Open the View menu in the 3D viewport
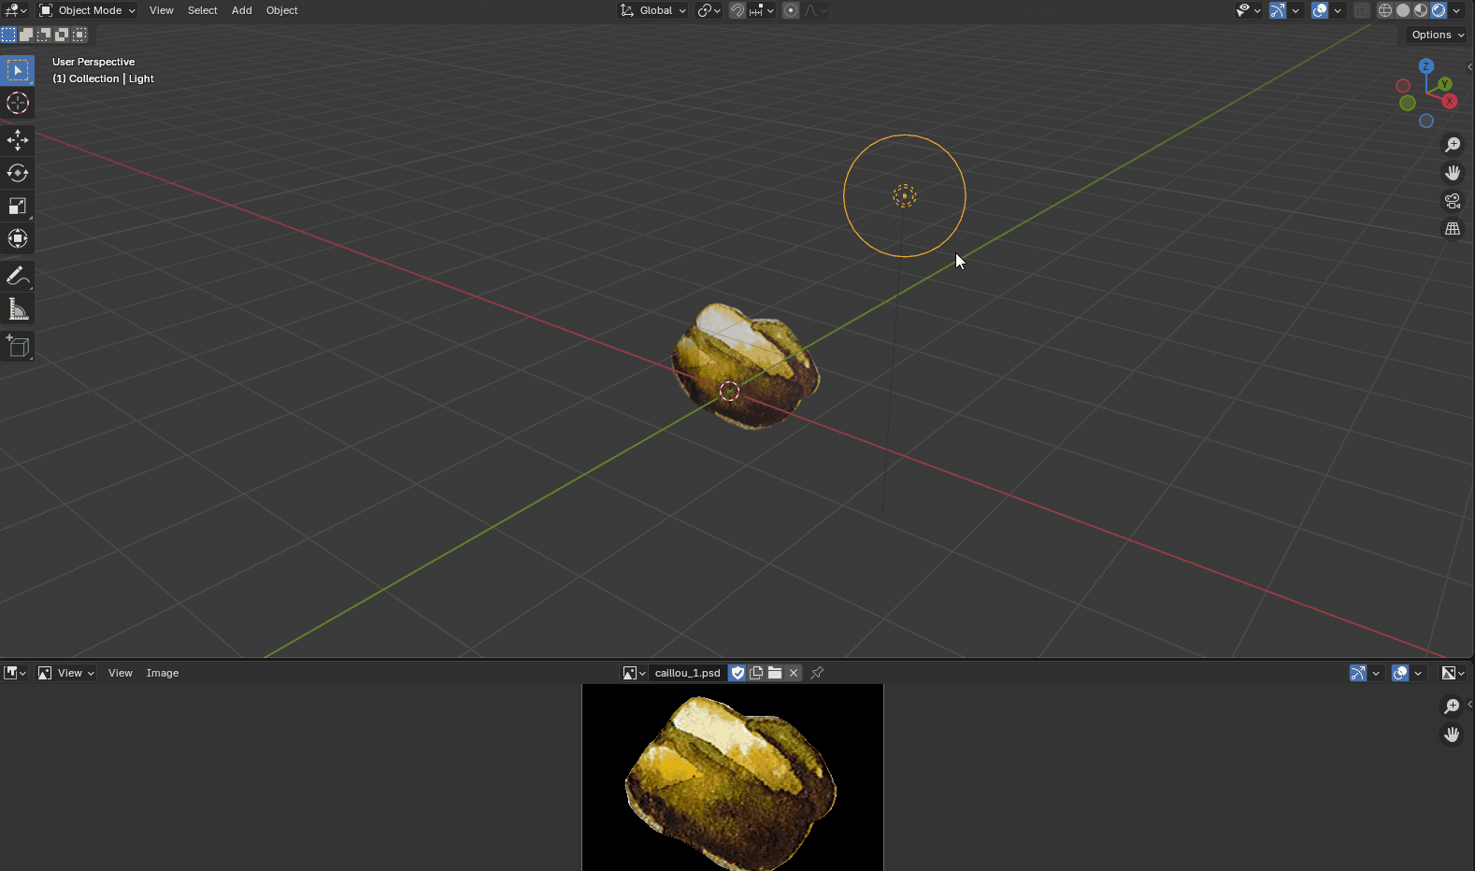 (162, 10)
